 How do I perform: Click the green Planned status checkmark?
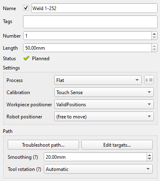coord(26,58)
